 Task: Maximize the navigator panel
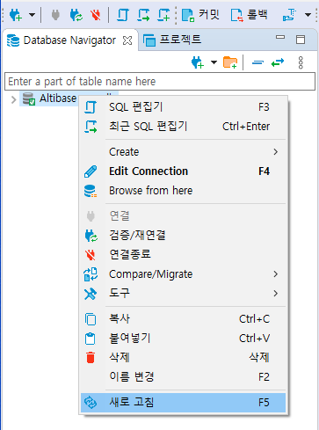[x=301, y=40]
